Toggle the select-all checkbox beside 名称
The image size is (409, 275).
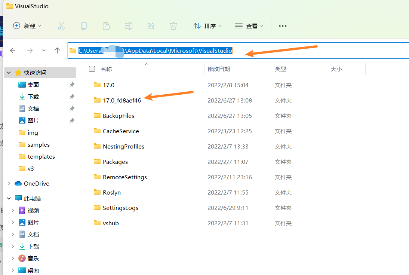pos(92,69)
